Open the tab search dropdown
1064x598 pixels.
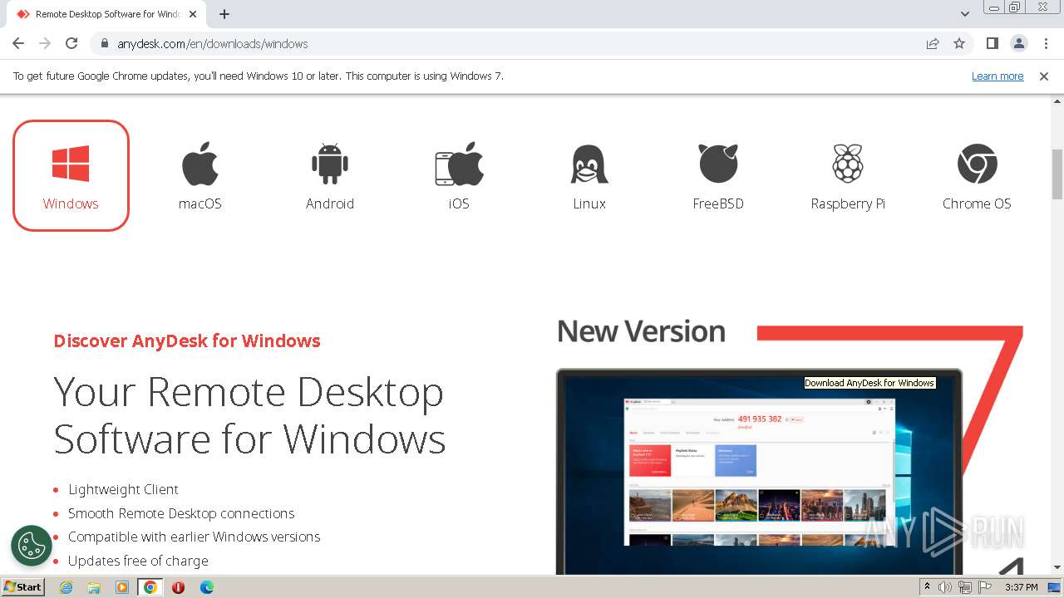[964, 14]
